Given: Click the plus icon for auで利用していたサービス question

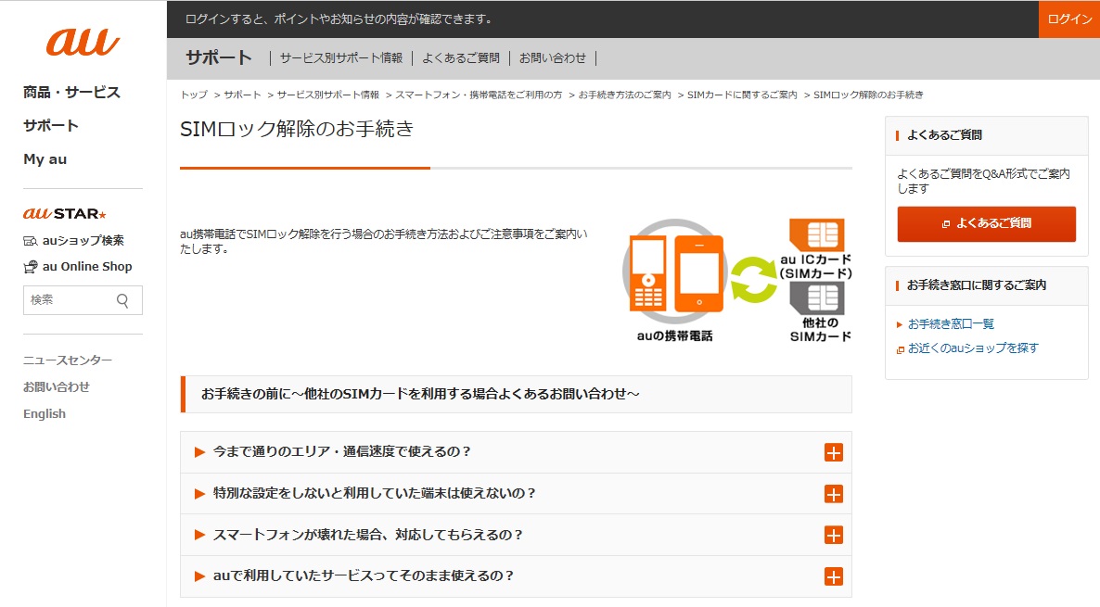Looking at the screenshot, I should pos(834,576).
